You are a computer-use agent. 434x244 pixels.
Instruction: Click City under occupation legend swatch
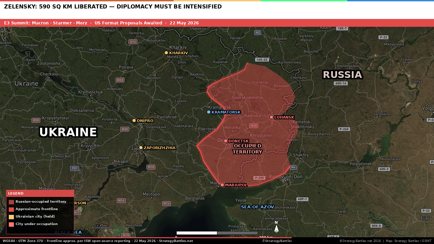coord(11,224)
